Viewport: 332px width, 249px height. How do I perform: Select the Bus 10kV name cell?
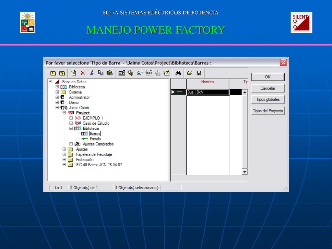click(x=208, y=92)
